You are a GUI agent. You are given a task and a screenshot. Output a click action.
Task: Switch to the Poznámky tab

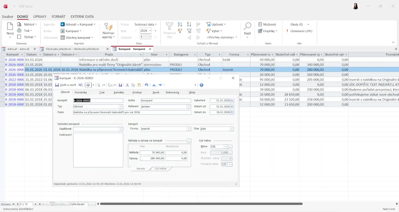click(x=81, y=92)
